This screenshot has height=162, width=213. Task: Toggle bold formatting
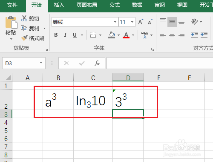pyautogui.click(x=56, y=35)
